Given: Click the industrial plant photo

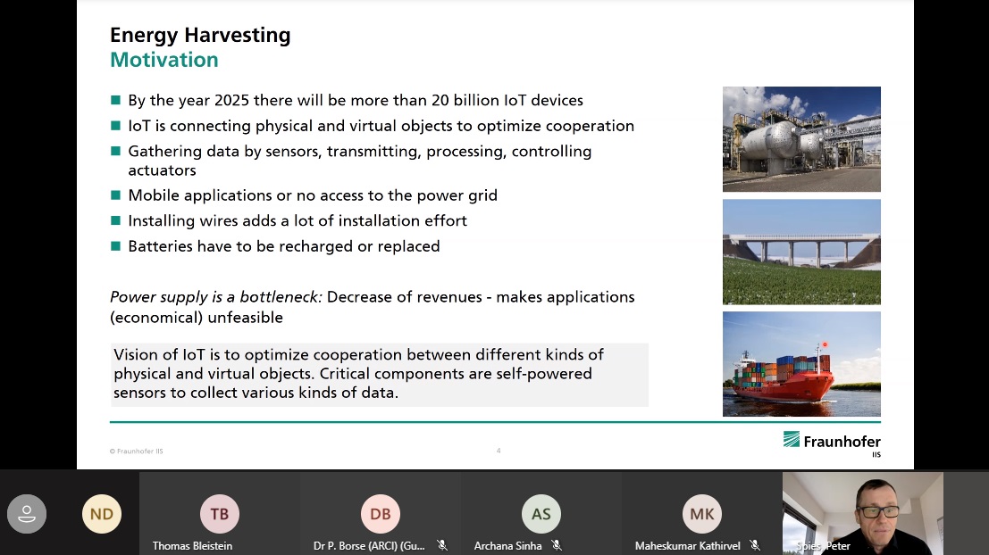Looking at the screenshot, I should [801, 138].
